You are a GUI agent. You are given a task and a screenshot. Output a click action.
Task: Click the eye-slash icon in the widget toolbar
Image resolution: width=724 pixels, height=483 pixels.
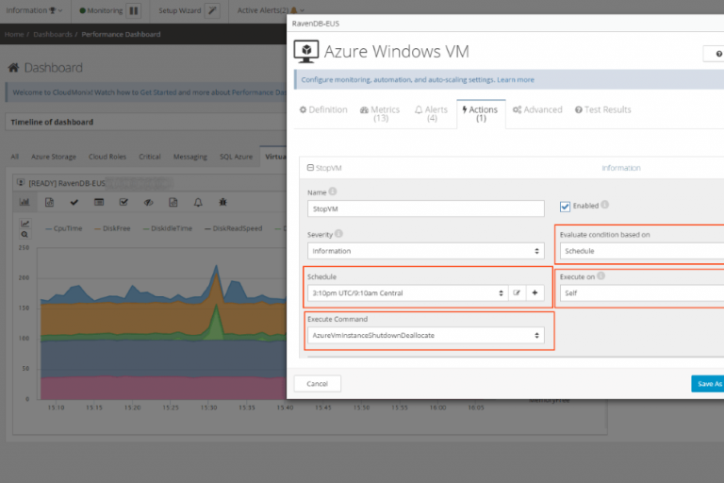click(148, 202)
